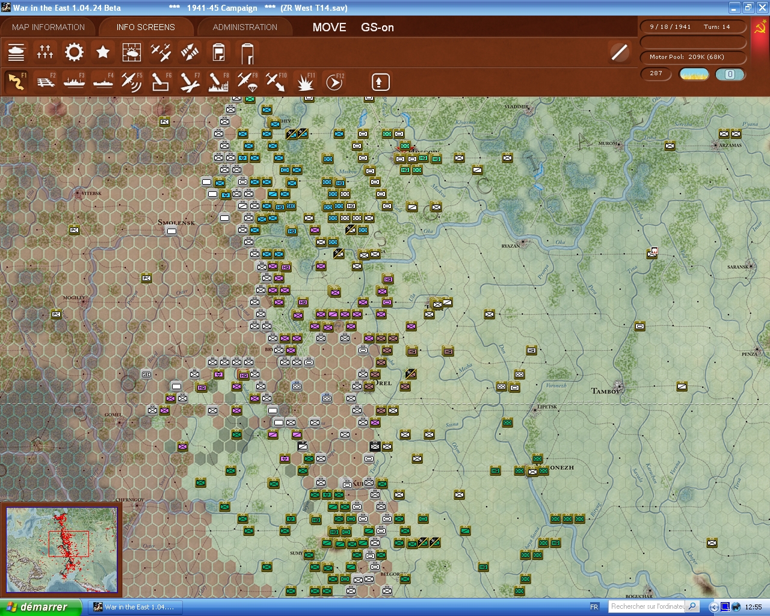
Task: Click the GS-on indicator
Action: click(x=377, y=27)
